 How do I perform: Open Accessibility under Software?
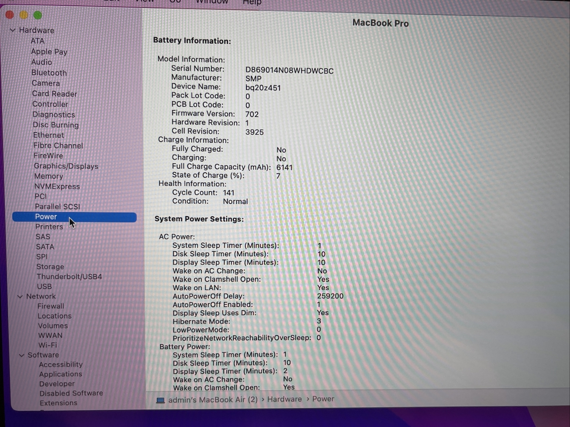[x=61, y=364]
